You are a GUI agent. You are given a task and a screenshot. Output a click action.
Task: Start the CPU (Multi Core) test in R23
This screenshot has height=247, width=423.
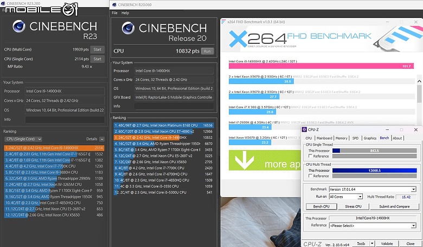[x=98, y=49]
